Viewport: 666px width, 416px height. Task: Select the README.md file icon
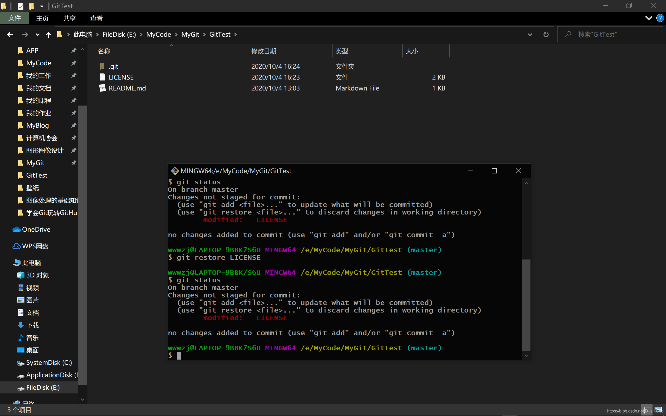click(102, 88)
